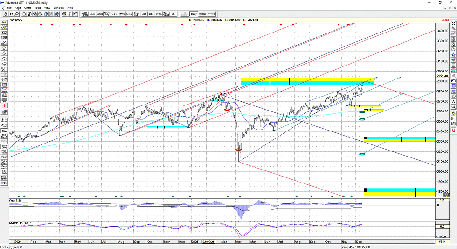The width and height of the screenshot is (457, 249).
Task: Click the red cross cursor icon
Action: point(4,105)
